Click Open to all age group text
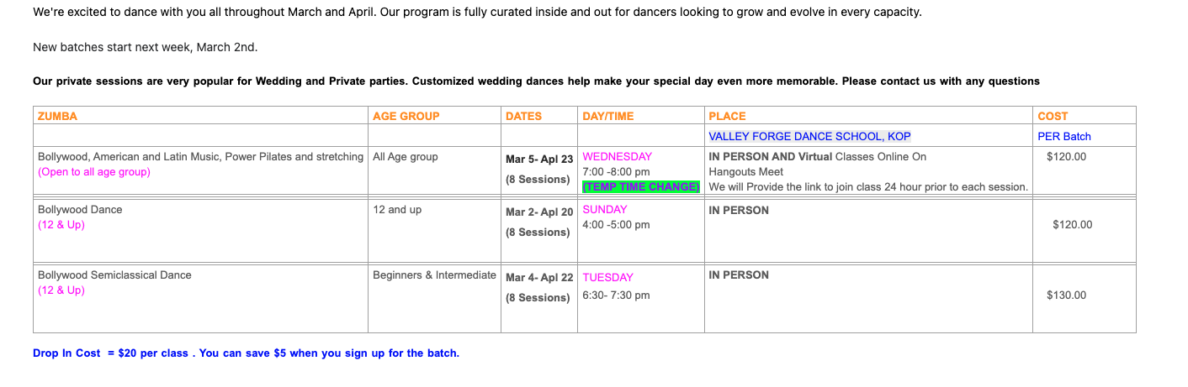The image size is (1188, 387). (93, 172)
